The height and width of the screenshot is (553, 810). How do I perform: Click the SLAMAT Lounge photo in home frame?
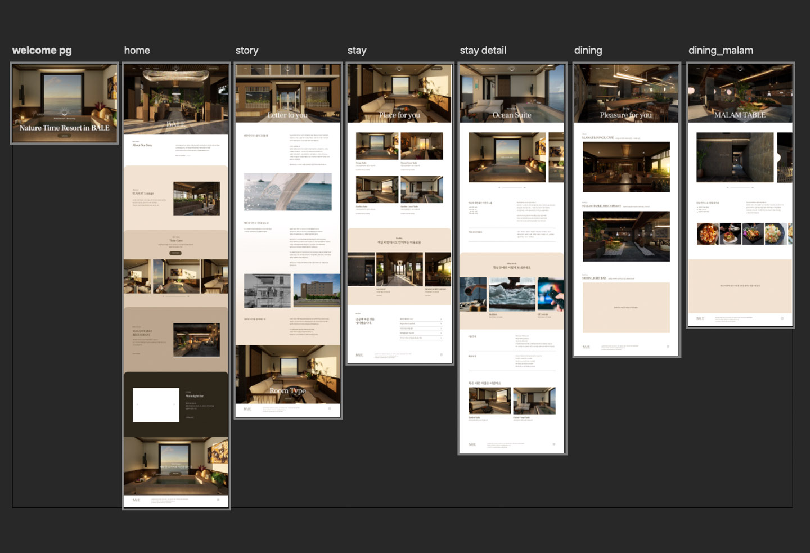pos(196,199)
